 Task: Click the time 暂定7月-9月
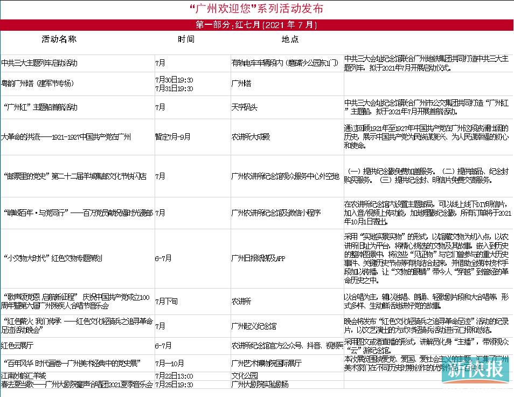tap(173, 137)
